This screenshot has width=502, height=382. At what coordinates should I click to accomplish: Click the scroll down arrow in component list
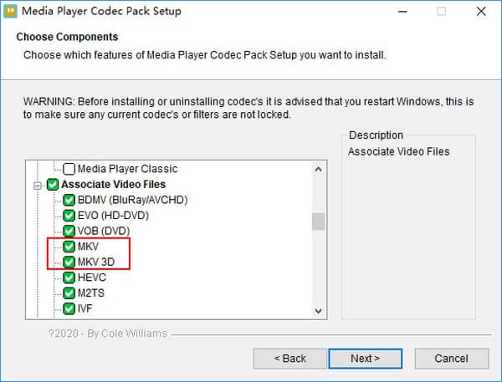(x=318, y=310)
